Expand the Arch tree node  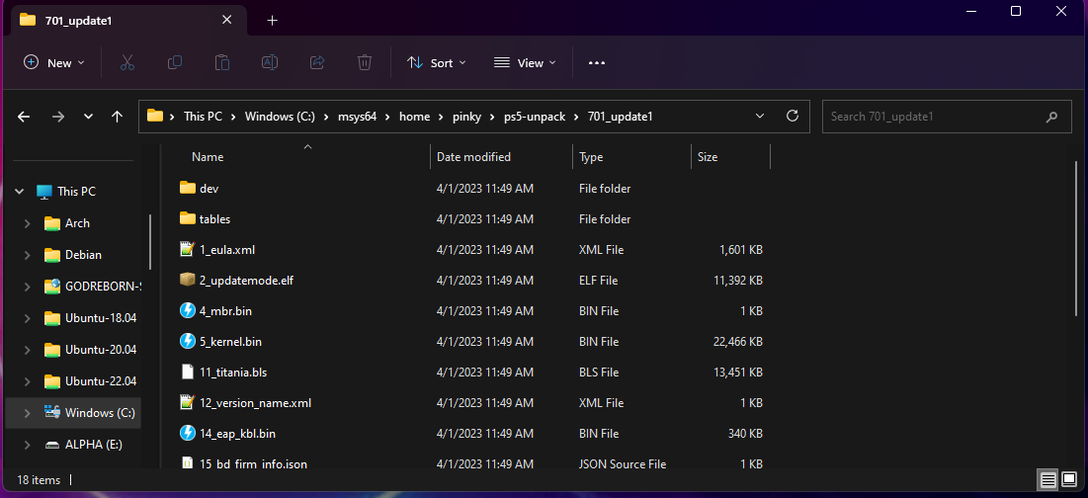[27, 223]
